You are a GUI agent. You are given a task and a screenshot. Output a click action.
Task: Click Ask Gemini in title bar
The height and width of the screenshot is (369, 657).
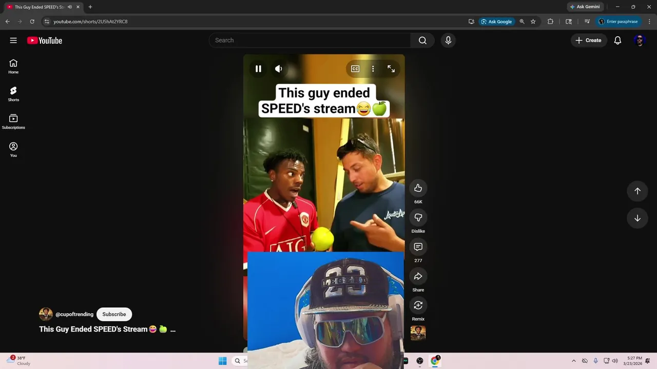click(x=584, y=7)
